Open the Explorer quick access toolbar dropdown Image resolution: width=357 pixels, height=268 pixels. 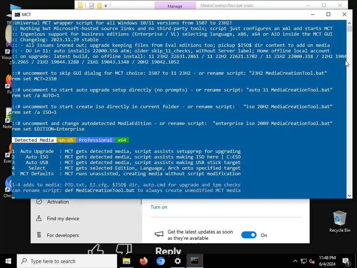106,6
